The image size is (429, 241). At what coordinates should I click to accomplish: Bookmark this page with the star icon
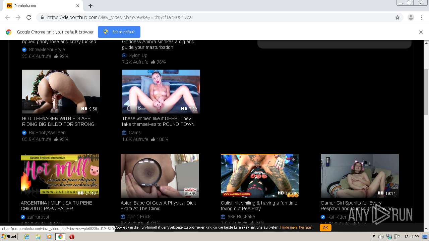point(397,17)
